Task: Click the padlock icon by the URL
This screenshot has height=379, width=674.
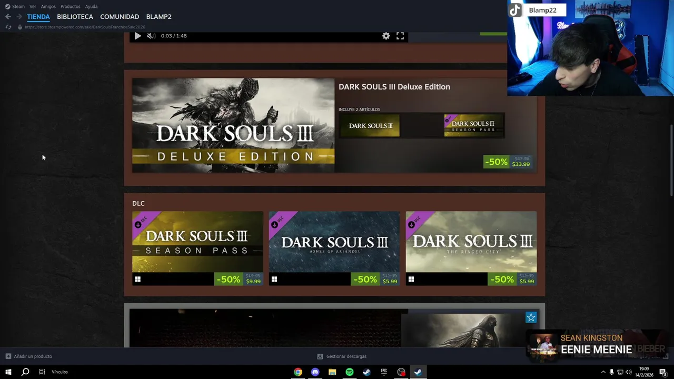Action: tap(20, 27)
